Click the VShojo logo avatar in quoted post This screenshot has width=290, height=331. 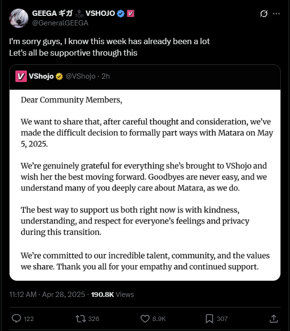tap(21, 76)
